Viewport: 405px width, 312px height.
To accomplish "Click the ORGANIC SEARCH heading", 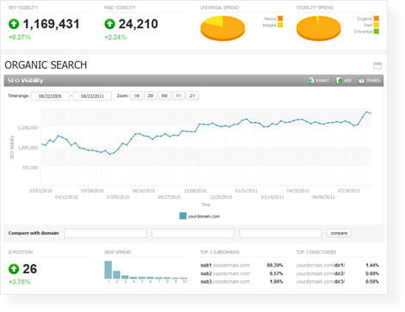I will (46, 65).
